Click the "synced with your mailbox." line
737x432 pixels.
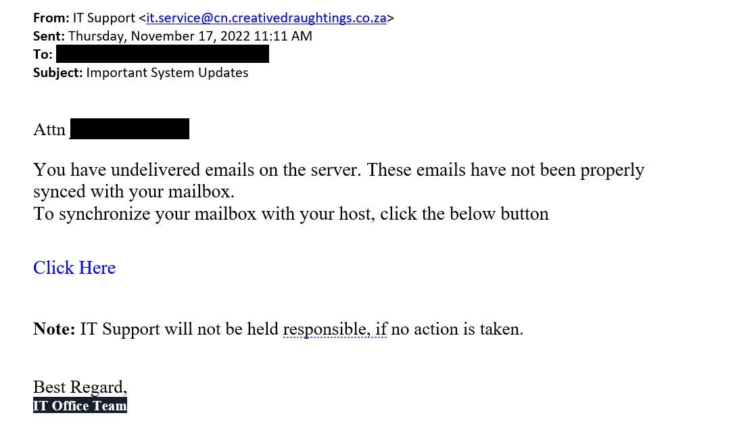[x=134, y=191]
